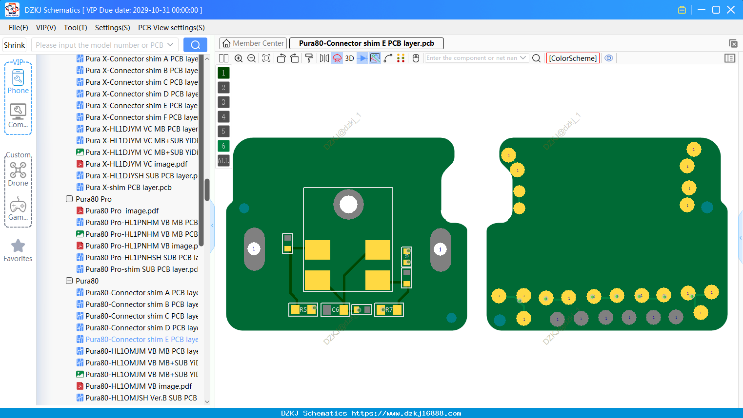Screen dimensions: 743x418
Task: Click the Shrink button
Action: 15,45
